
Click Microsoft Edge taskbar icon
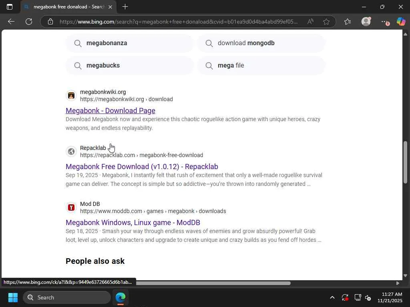click(121, 297)
